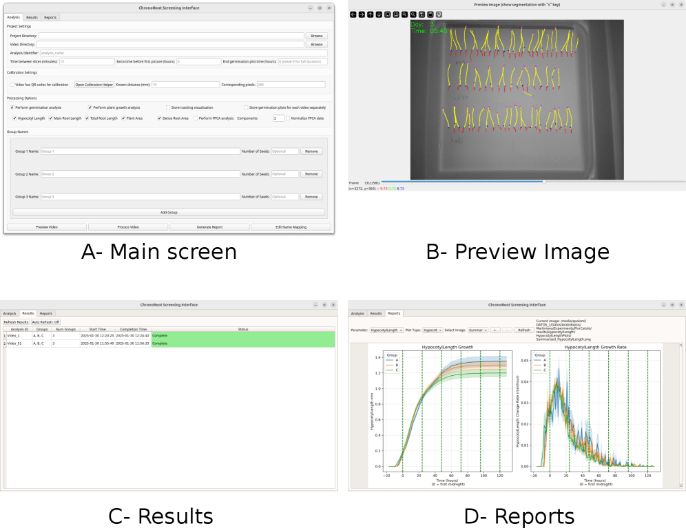Click the greyed-out last icon in Preview toolbar
Image resolution: width=686 pixels, height=528 pixels.
coord(439,14)
